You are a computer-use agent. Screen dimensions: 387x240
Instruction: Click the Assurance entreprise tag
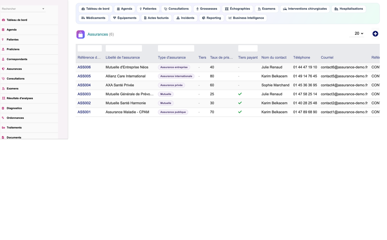(x=174, y=67)
